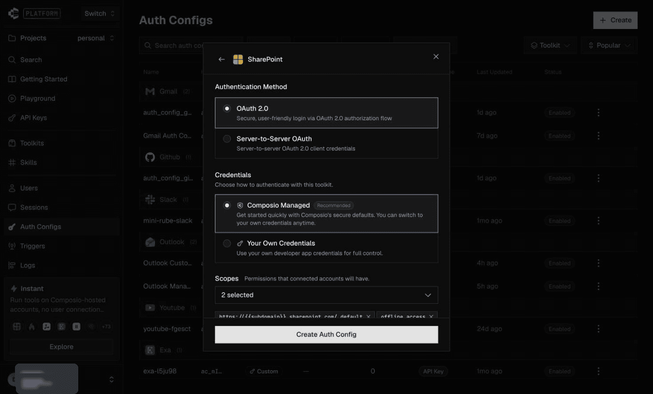Click the Create button in the page header

tap(615, 20)
